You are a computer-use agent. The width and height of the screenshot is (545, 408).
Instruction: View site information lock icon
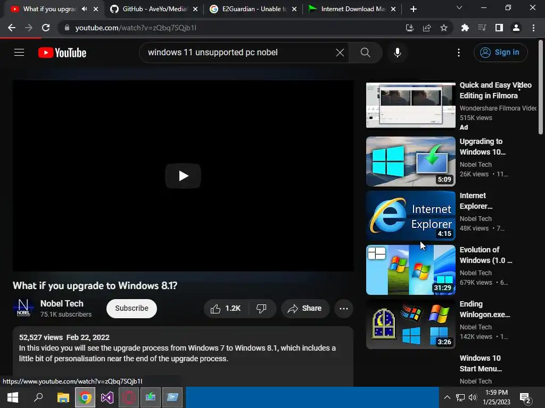pyautogui.click(x=67, y=28)
